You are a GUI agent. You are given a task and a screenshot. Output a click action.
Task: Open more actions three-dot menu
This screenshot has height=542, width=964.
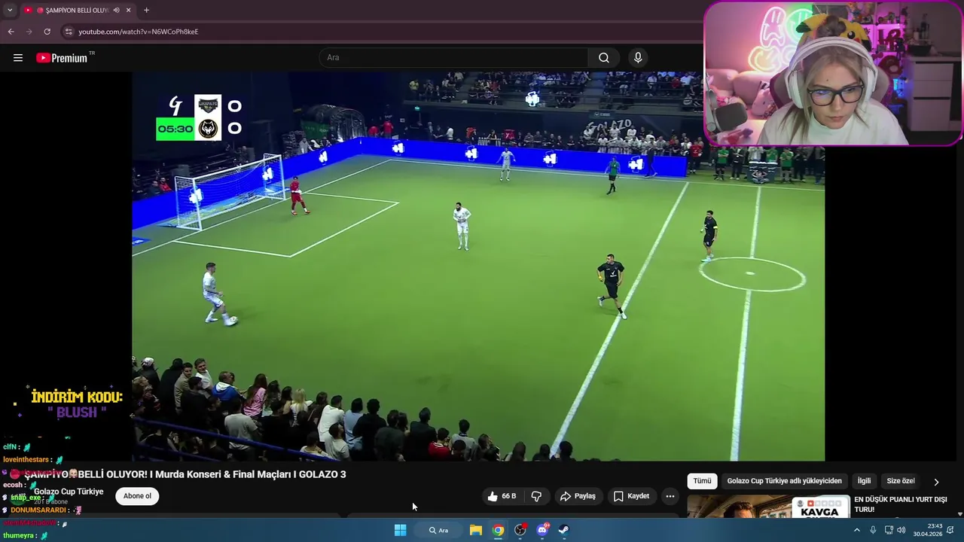coord(670,496)
